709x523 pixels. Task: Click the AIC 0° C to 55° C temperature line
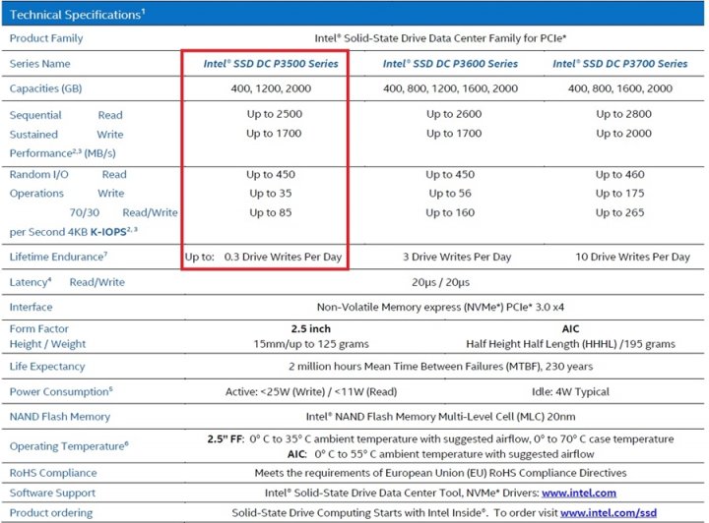click(x=440, y=454)
